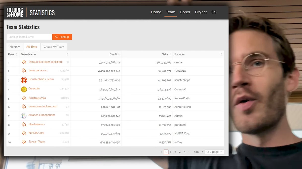Screen dimensions: 302x169
Task: Open the LinusTechTips_Team link
Action: click(x=41, y=79)
